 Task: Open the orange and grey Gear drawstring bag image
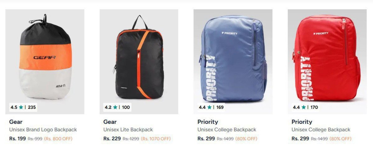pyautogui.click(x=45, y=62)
